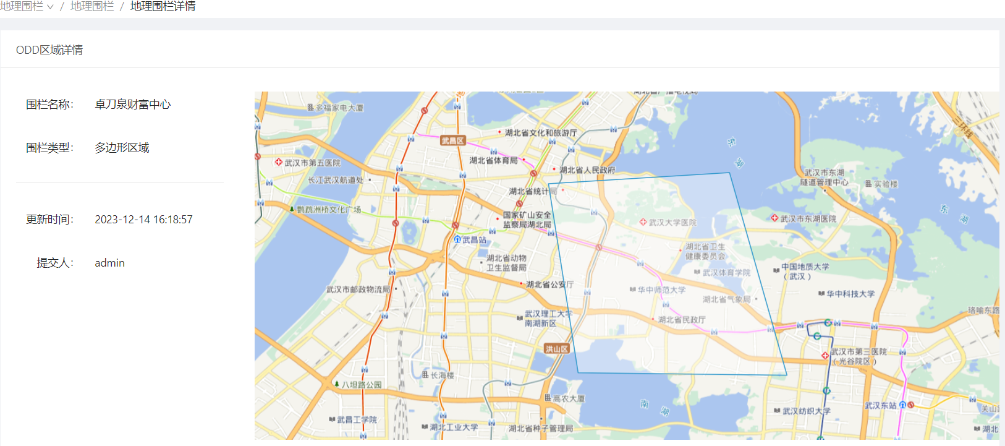This screenshot has width=1005, height=446.
Task: Click the 武汉大学医院 hospital marker icon
Action: [643, 222]
